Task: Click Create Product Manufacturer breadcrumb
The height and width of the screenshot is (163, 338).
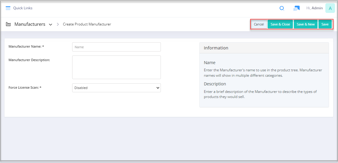Action: [87, 24]
